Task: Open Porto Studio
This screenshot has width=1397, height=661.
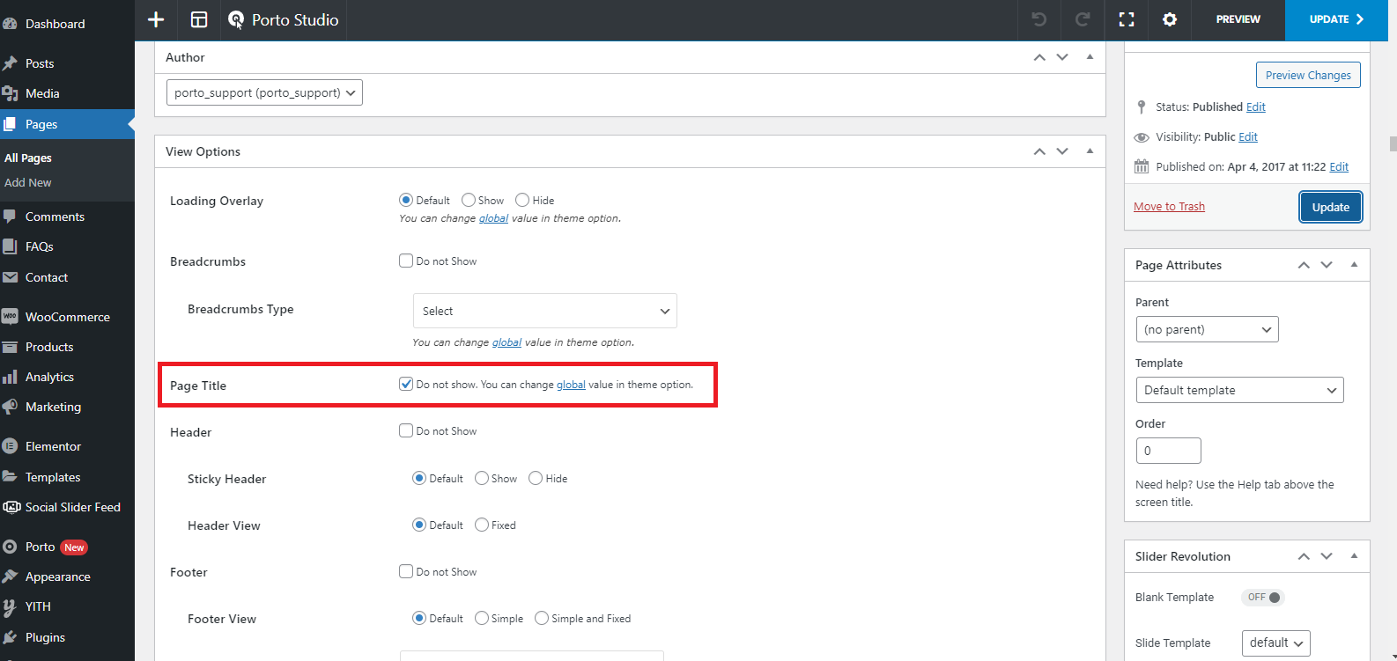Action: point(284,19)
